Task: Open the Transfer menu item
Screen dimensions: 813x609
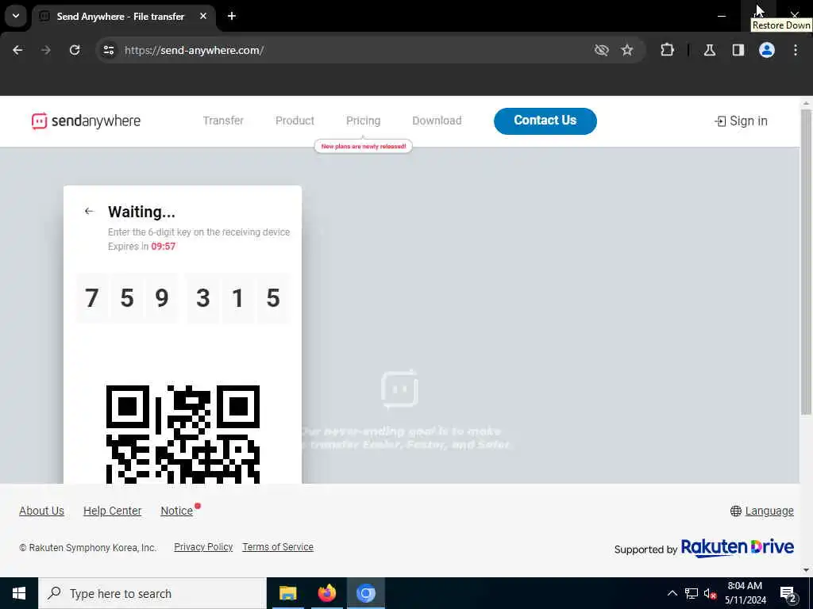Action: 223,121
